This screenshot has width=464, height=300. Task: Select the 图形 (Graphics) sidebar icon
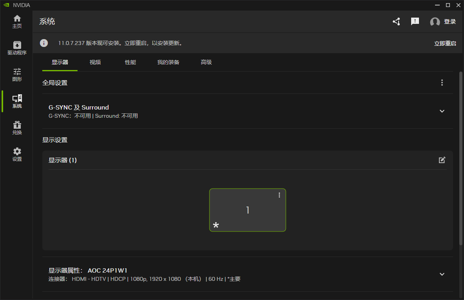[x=17, y=74]
